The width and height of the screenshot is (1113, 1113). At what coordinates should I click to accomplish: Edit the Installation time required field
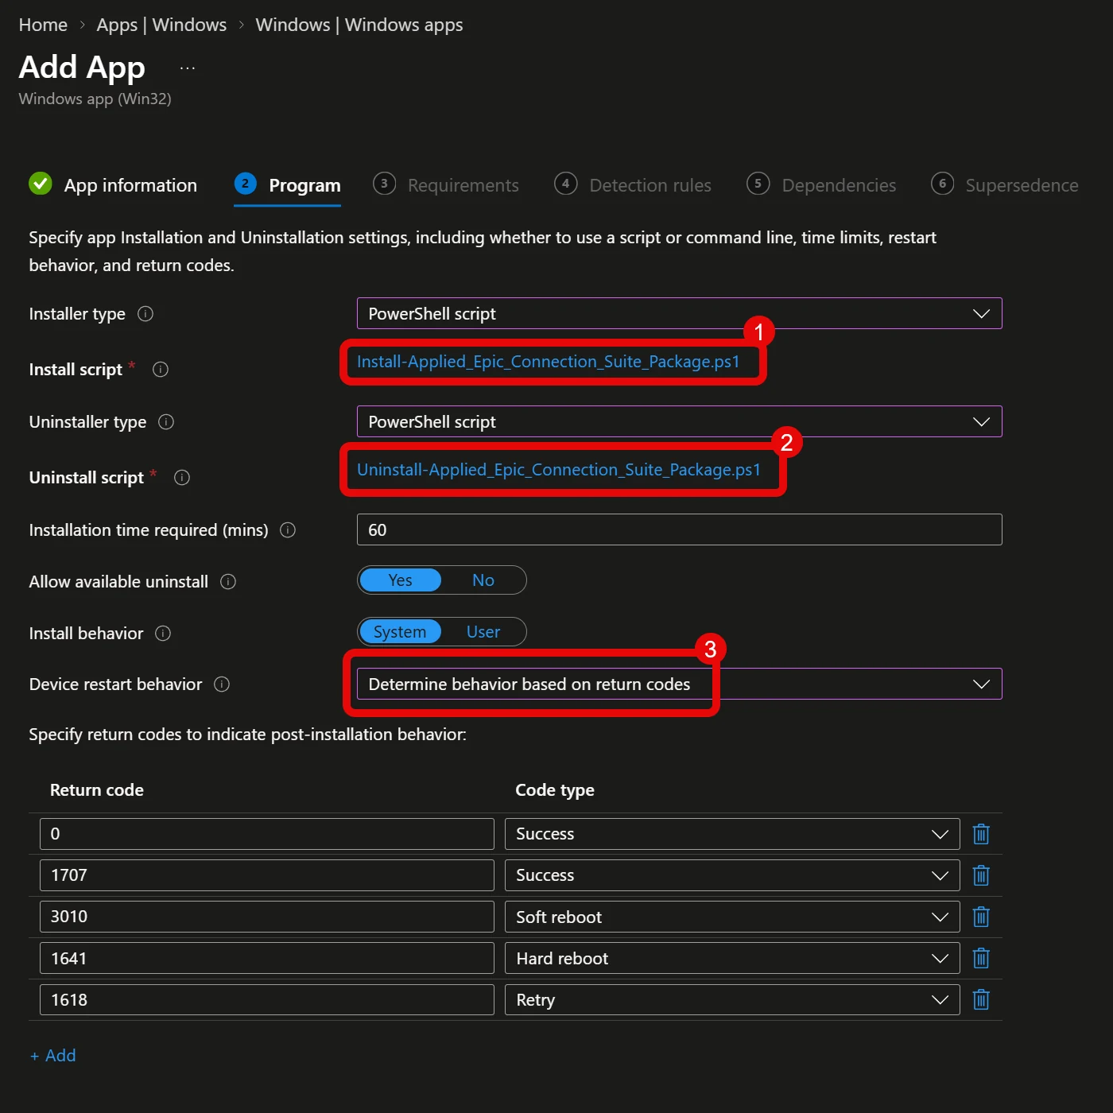point(680,529)
